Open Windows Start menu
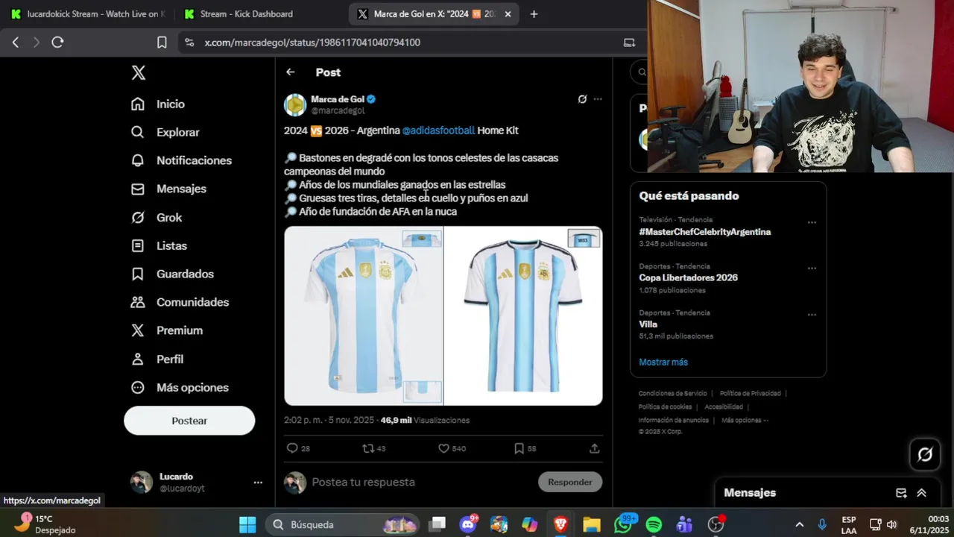The height and width of the screenshot is (537, 954). pos(247,524)
